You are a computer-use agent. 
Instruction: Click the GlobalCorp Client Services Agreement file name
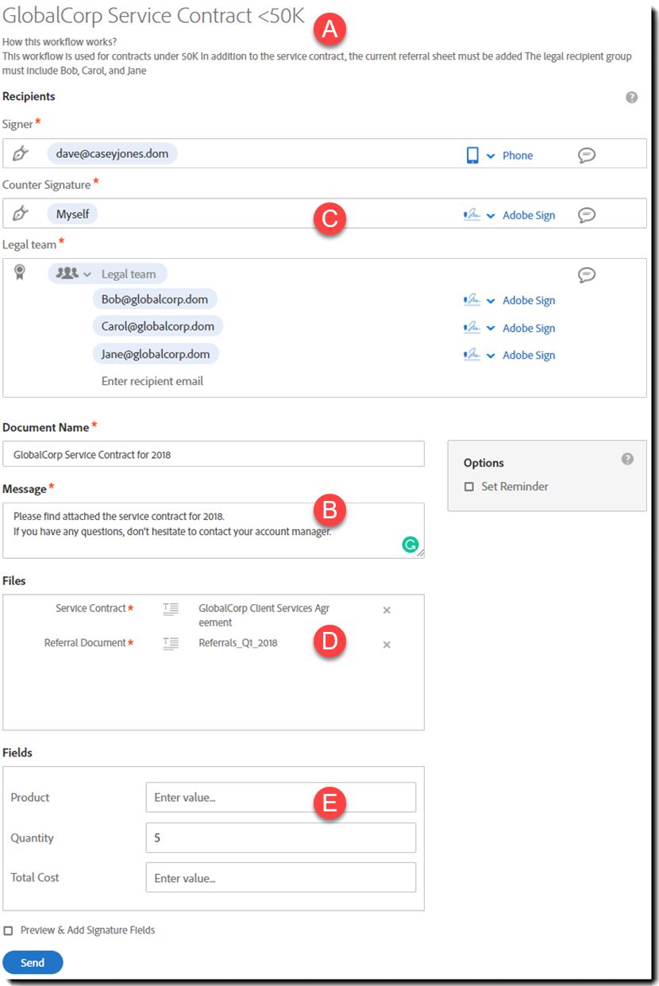(264, 615)
